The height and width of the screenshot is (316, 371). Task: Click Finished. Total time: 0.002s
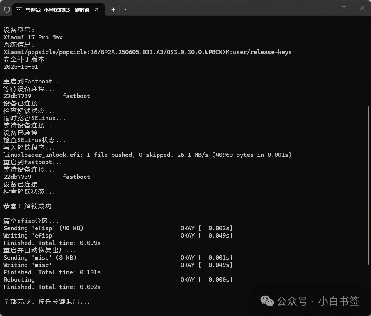52,287
